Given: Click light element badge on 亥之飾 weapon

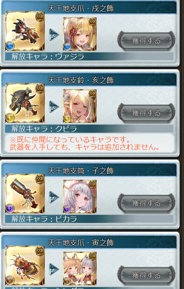Looking at the screenshot, I should 10,118.
